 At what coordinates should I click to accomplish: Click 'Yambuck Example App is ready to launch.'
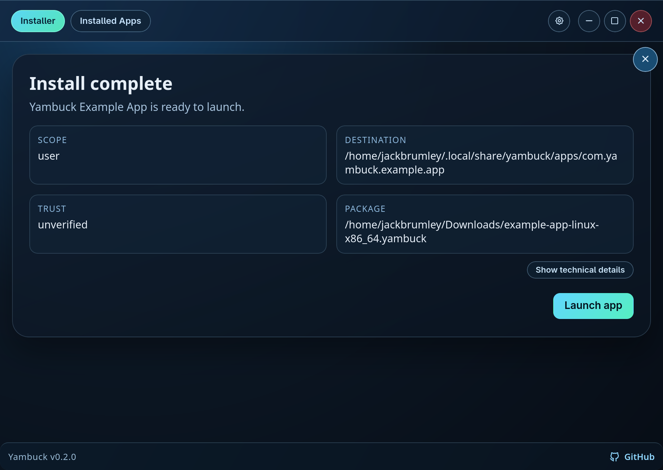pyautogui.click(x=137, y=107)
